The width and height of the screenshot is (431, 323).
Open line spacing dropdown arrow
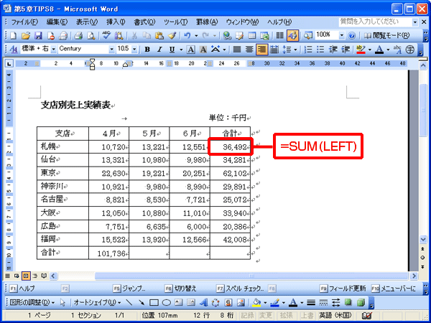[295, 50]
